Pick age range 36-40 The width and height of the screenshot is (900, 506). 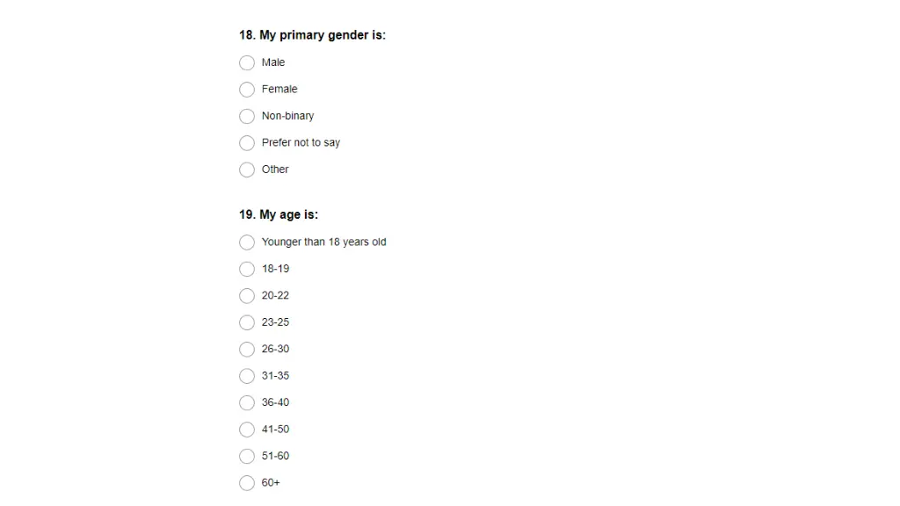[x=247, y=402]
